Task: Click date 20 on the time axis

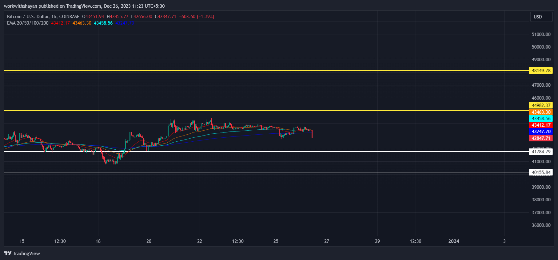Action: (x=149, y=241)
